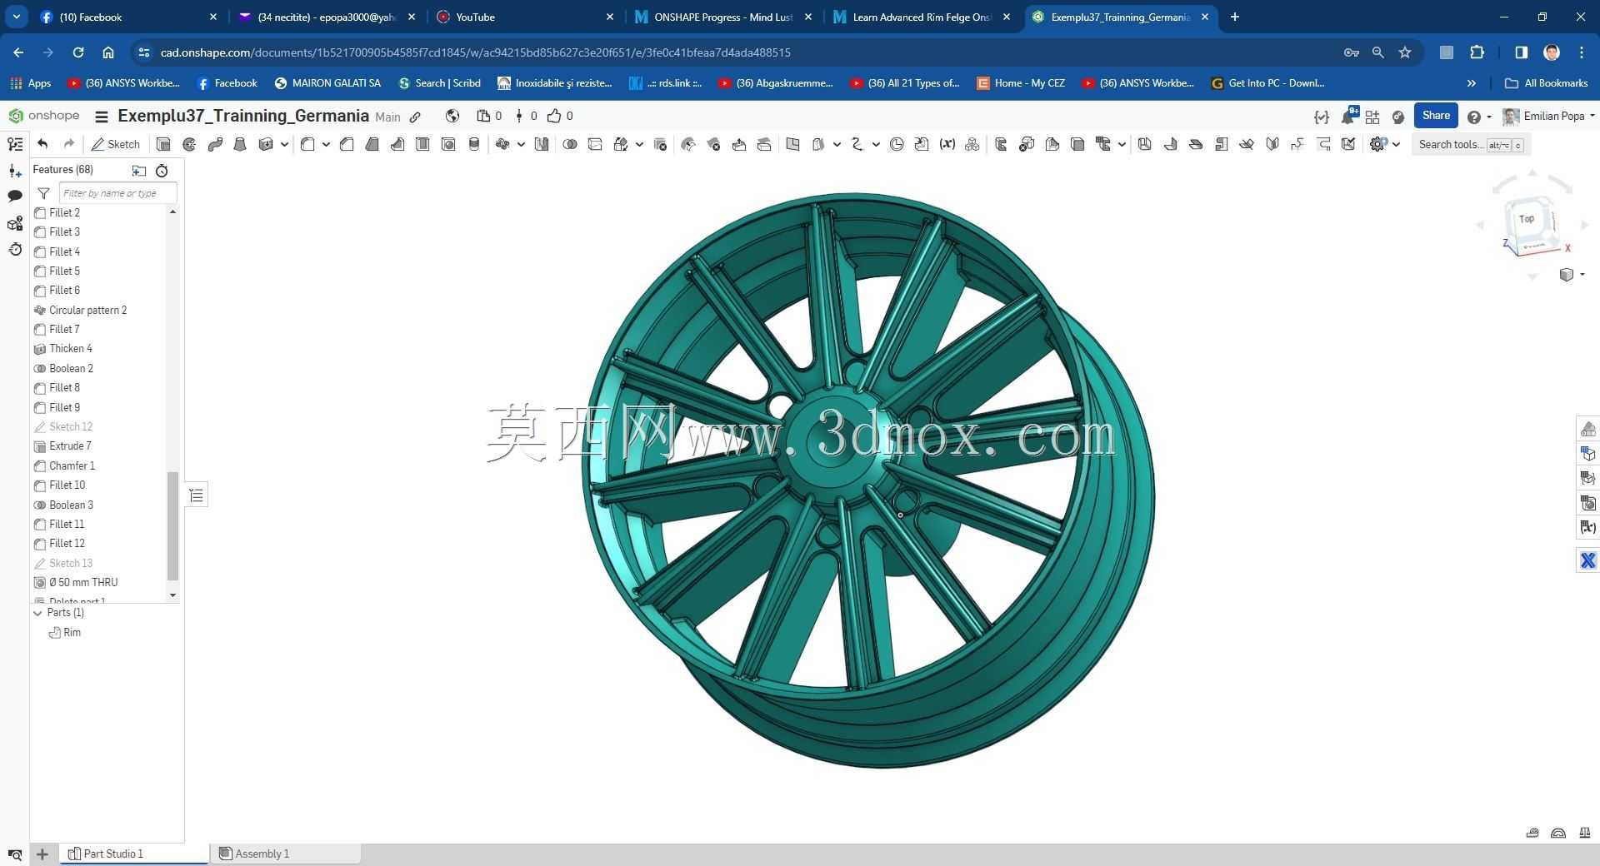The width and height of the screenshot is (1600, 866).
Task: Click the Search tools field
Action: [1471, 144]
